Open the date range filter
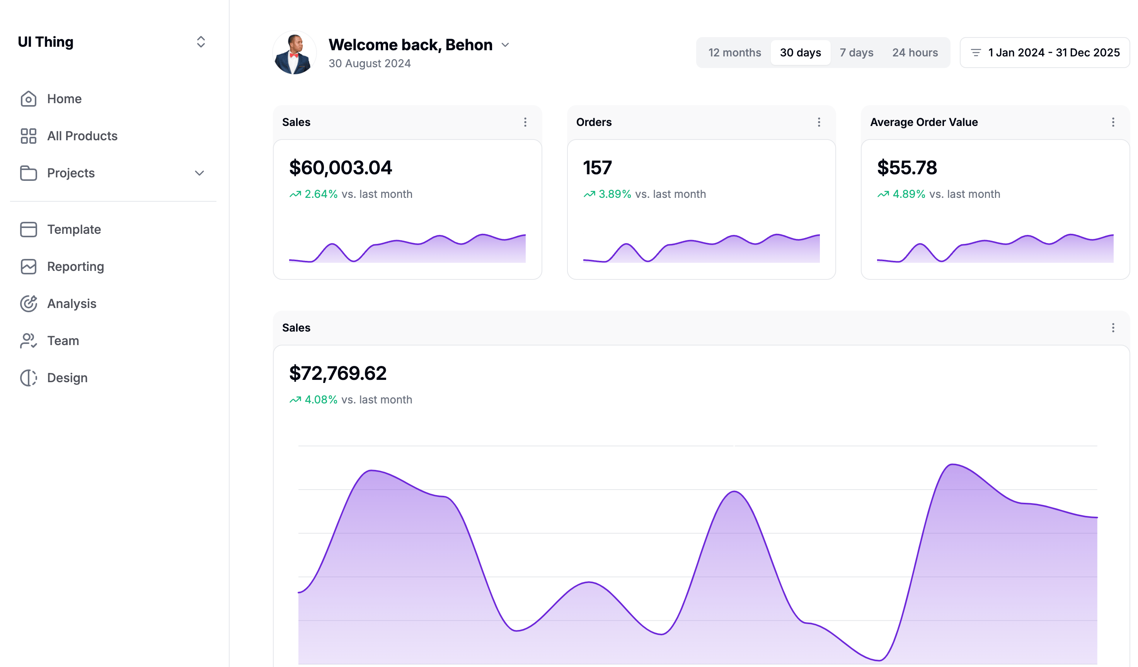 [1044, 53]
